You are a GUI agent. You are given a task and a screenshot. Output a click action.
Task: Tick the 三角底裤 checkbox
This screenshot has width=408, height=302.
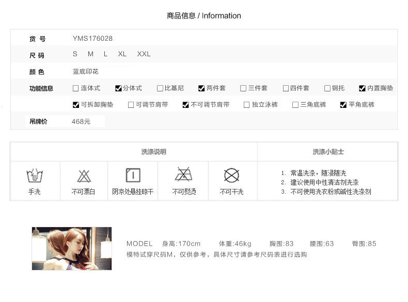coord(295,105)
